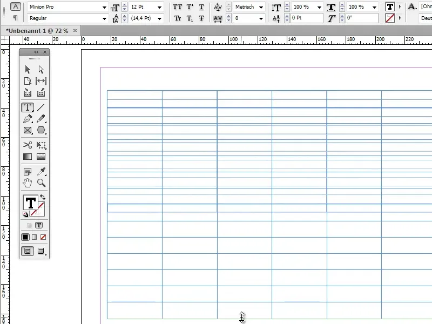The image size is (432, 324).
Task: Swap fill and stroke arrow icon
Action: (x=43, y=197)
